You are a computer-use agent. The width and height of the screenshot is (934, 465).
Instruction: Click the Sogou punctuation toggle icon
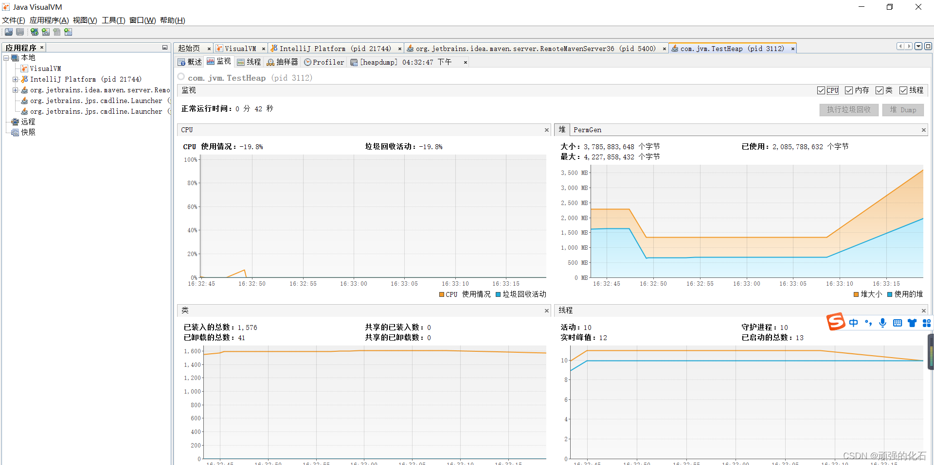pos(868,323)
